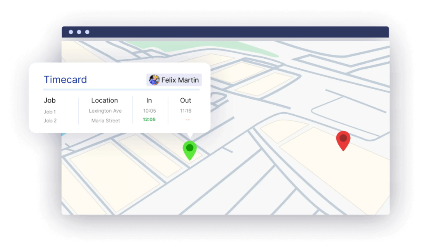This screenshot has width=422, height=250.
Task: Click the middle window dot in title bar
Action: 79,32
